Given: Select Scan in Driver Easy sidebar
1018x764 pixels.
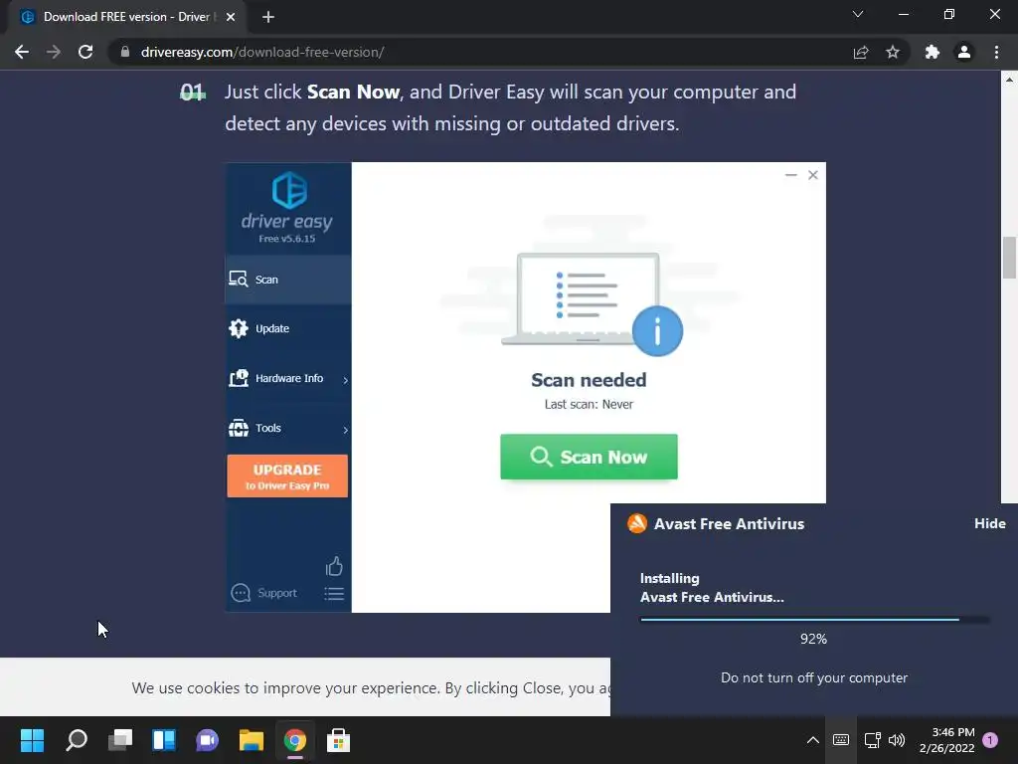Looking at the screenshot, I should click(288, 280).
